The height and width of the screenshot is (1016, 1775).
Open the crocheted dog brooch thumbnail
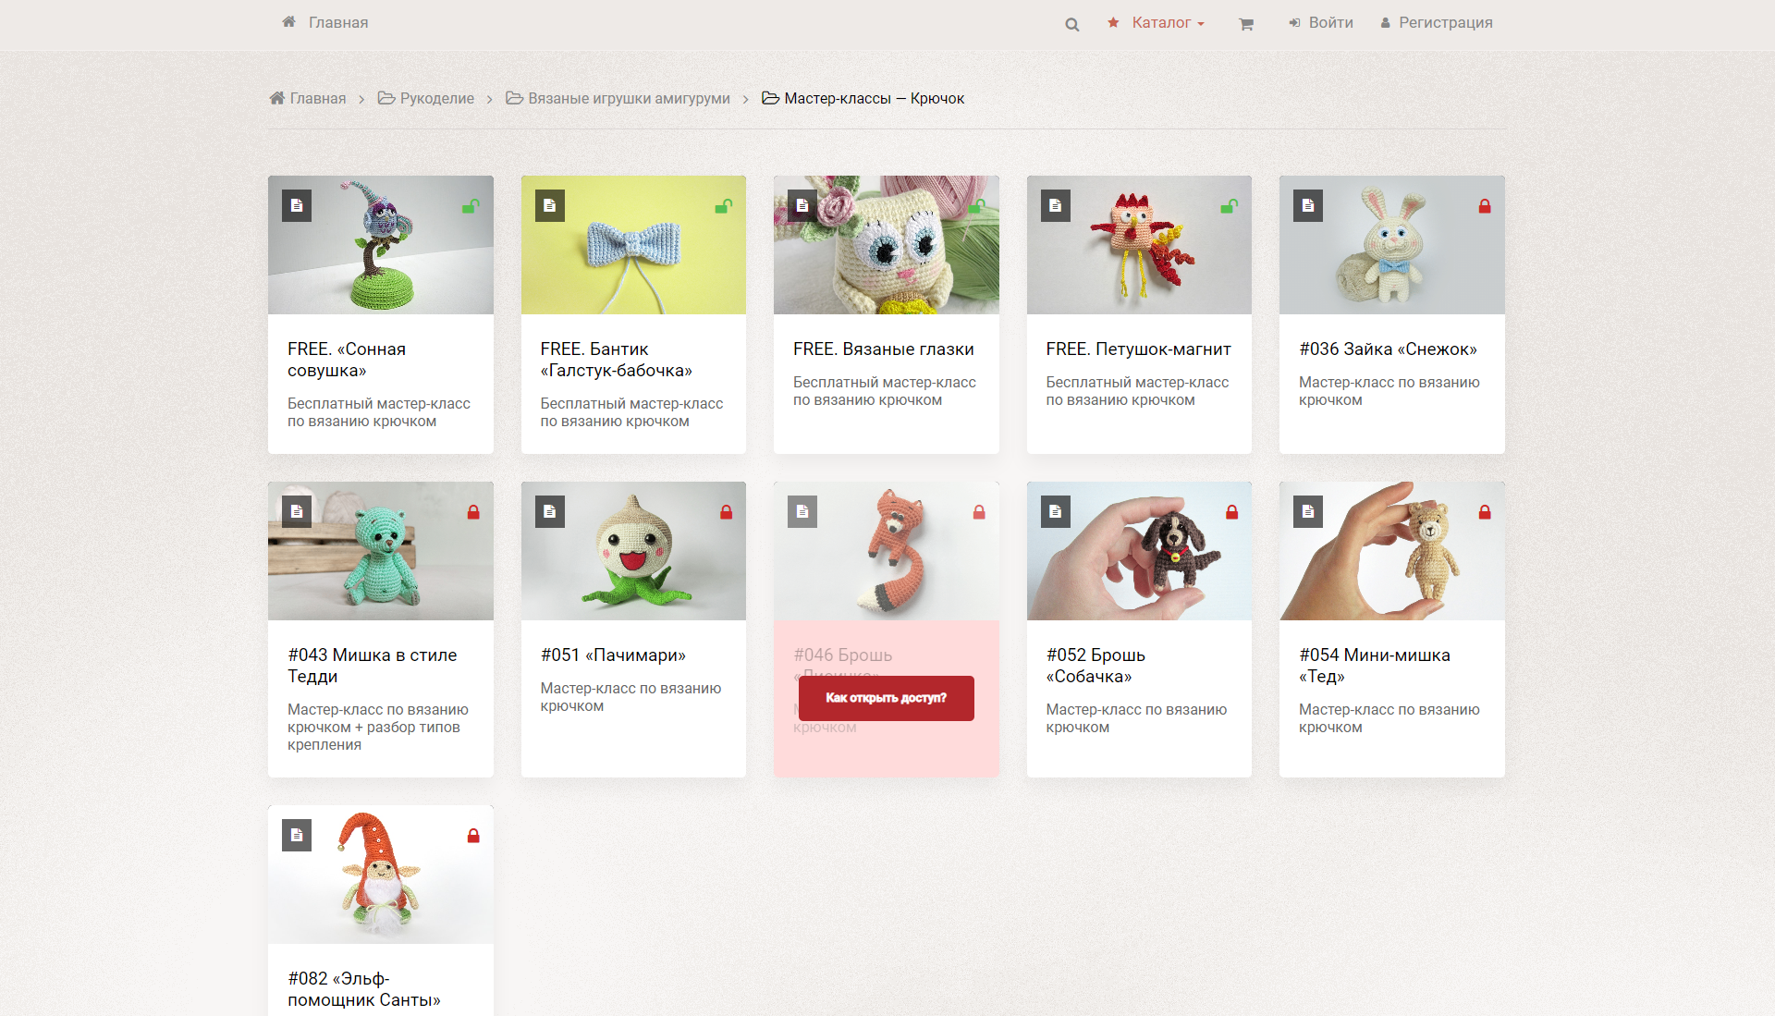(x=1139, y=551)
